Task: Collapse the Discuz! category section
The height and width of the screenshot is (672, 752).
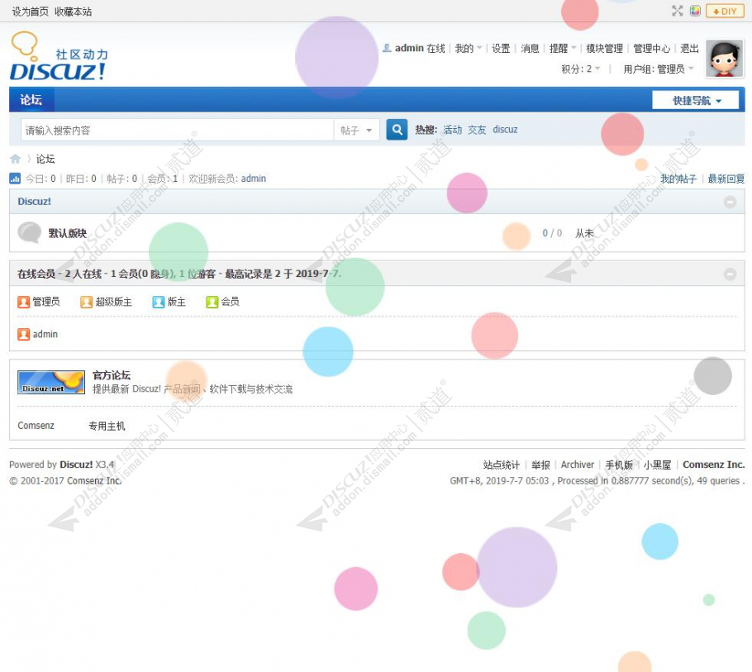Action: coord(730,202)
